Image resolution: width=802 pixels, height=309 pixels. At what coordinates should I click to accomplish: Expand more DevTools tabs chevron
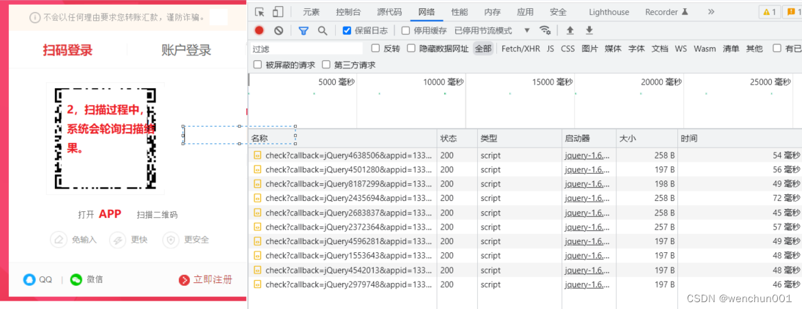click(711, 12)
